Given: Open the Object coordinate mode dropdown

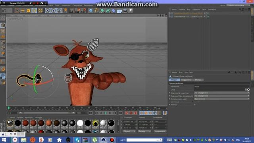Looking at the screenshot, I should pos(129,131).
